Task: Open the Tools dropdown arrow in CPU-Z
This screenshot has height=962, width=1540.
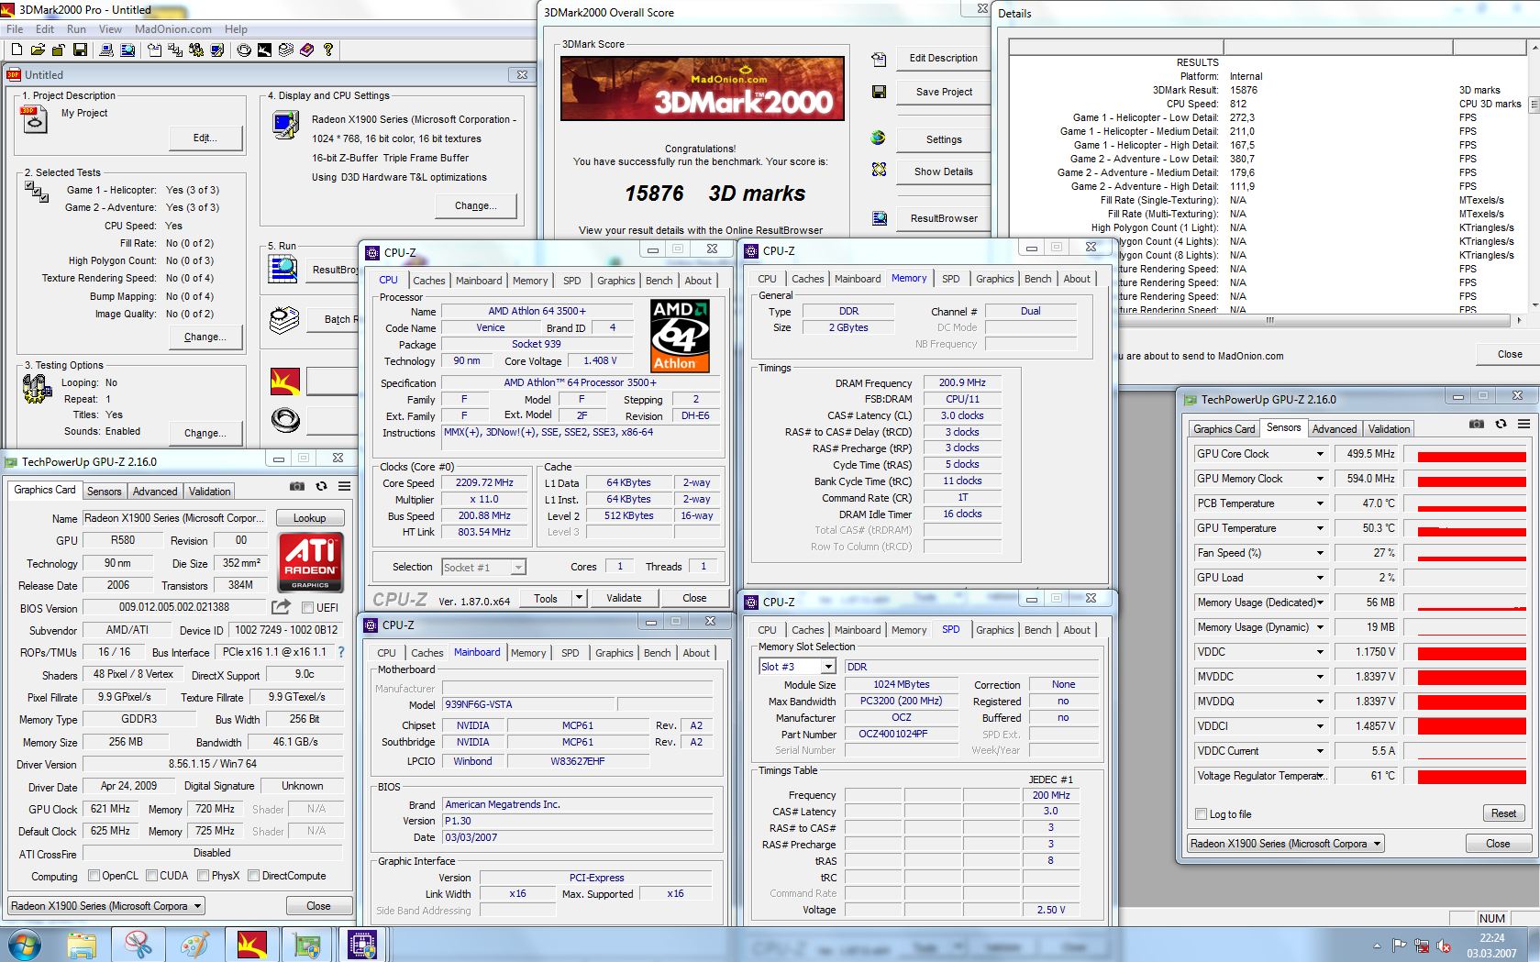Action: coord(579,598)
